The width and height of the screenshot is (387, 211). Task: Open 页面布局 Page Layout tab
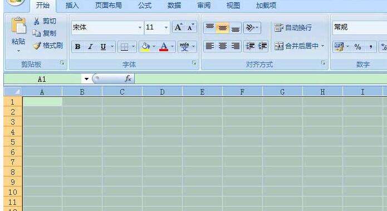[109, 5]
